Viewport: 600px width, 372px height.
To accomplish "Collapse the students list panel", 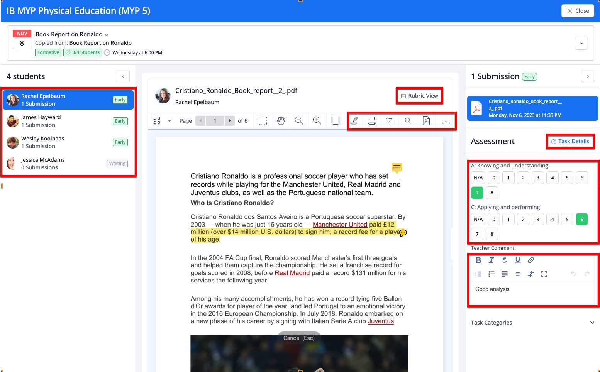I will click(123, 76).
